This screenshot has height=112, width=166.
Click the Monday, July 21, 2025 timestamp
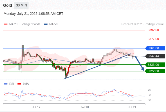[x=33, y=14]
